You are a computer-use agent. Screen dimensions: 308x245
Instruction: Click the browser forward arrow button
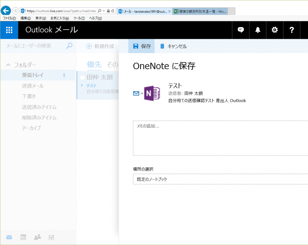15,11
